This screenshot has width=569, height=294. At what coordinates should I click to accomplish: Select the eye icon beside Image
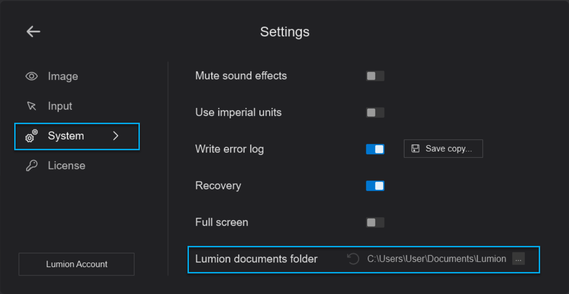tap(31, 76)
